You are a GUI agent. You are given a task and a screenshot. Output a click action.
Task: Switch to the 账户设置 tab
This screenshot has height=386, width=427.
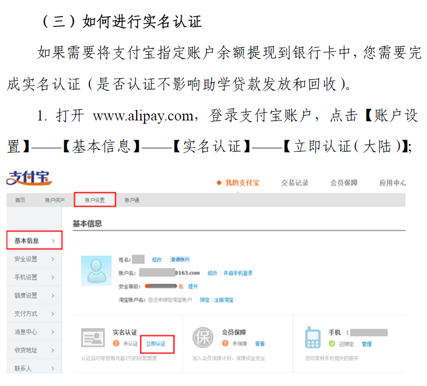click(x=95, y=200)
